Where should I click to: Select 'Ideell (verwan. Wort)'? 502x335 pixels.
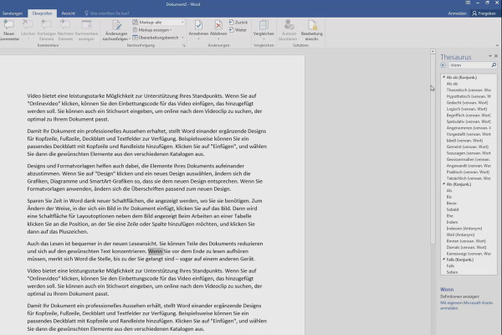point(464,141)
